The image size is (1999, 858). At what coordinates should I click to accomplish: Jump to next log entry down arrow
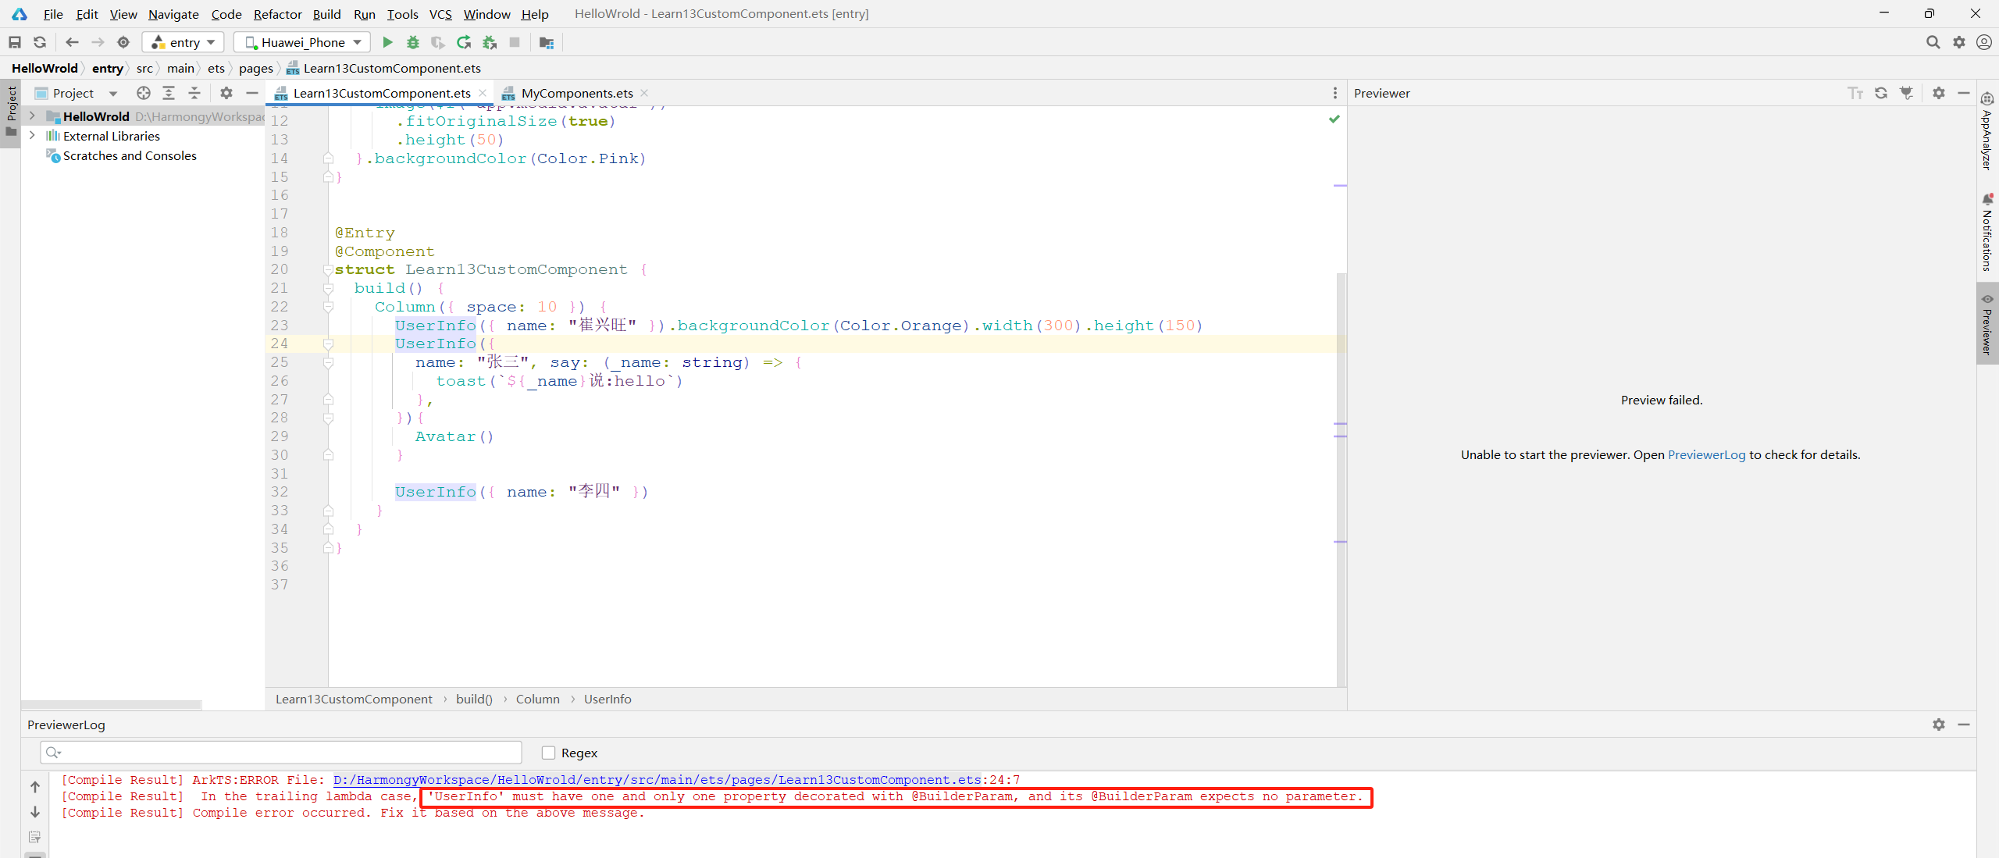(x=35, y=812)
